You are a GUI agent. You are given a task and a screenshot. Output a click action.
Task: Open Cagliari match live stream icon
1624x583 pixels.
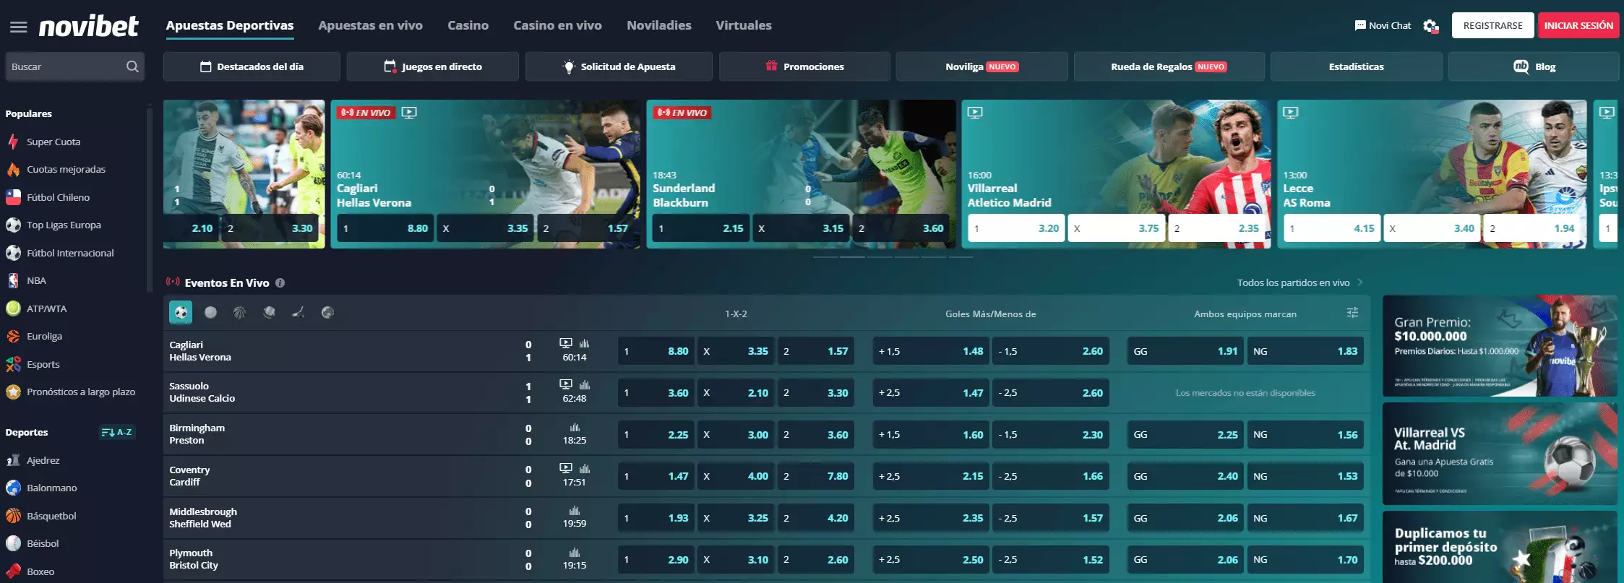click(566, 343)
